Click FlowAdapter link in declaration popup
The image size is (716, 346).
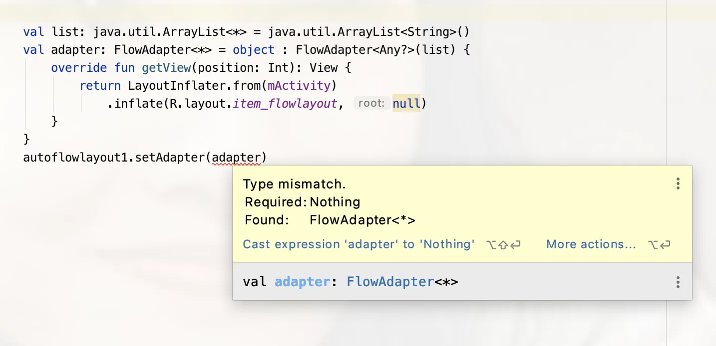[x=390, y=282]
